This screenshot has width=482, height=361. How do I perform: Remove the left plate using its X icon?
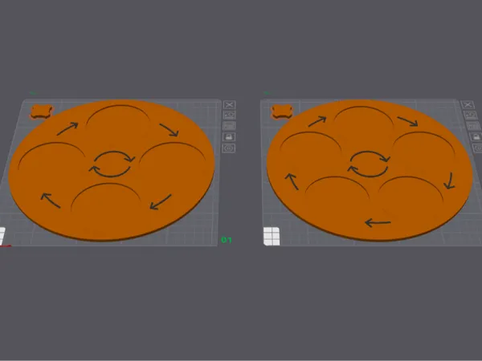(229, 104)
